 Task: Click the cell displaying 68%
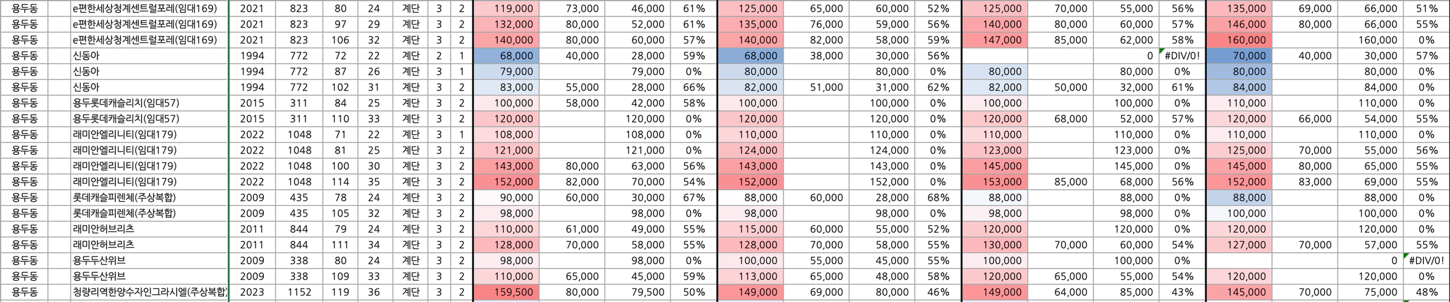pos(938,197)
